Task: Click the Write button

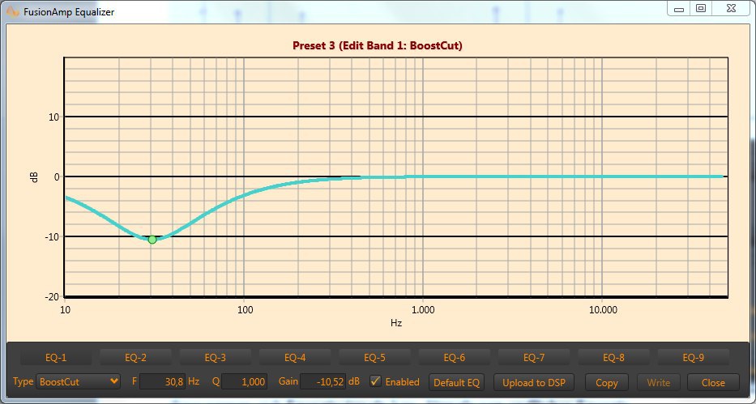Action: pos(659,383)
